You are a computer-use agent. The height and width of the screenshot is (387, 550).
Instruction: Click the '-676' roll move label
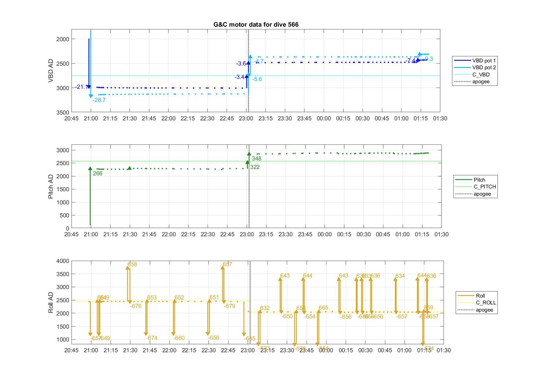coord(136,306)
